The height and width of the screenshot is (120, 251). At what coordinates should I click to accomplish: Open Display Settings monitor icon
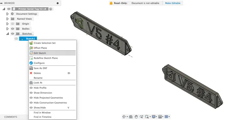153,117
